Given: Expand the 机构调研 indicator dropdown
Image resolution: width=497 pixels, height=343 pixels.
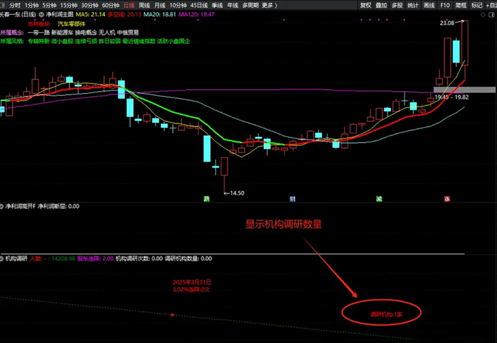Looking at the screenshot, I should coord(3,259).
